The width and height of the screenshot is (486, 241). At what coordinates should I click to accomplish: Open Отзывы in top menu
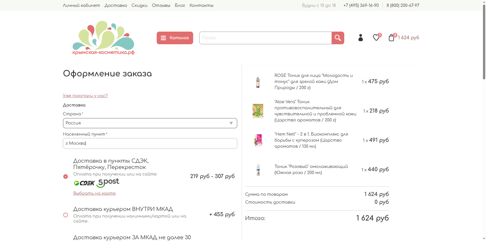161,5
